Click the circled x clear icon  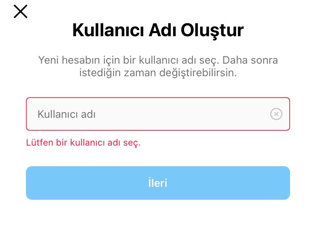(276, 114)
